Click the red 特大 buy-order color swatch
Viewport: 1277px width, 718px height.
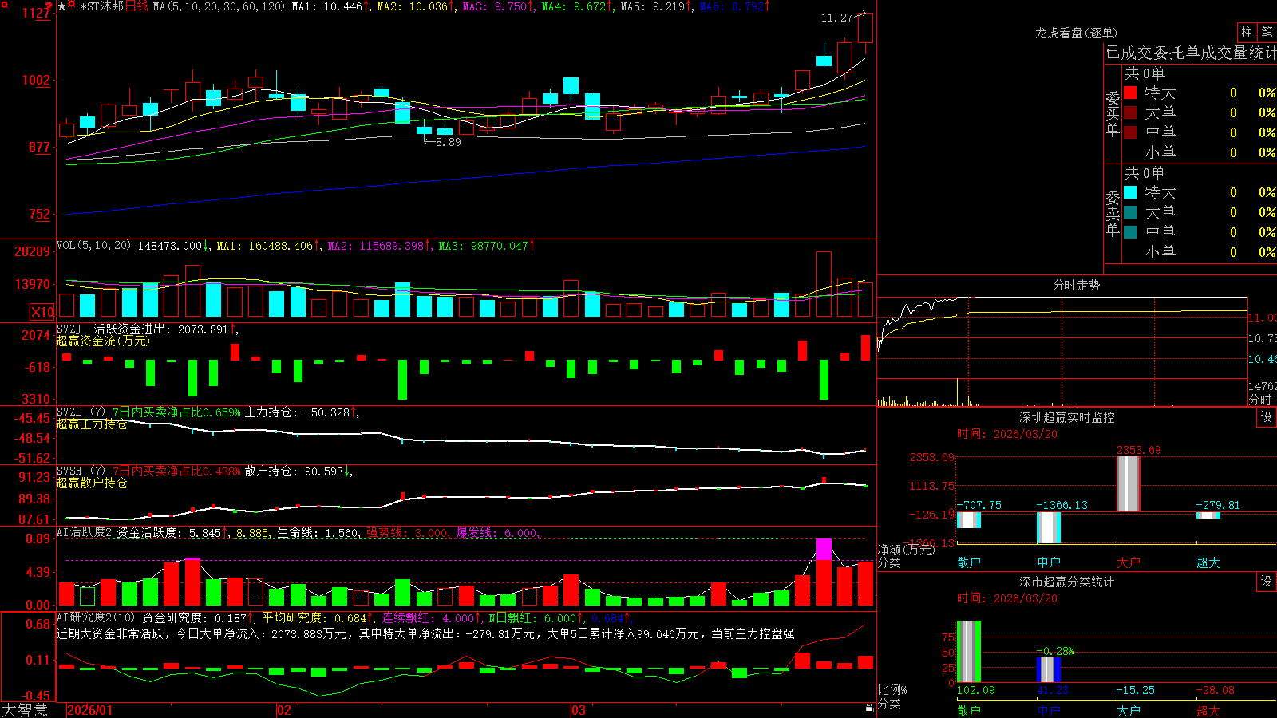coord(1130,93)
